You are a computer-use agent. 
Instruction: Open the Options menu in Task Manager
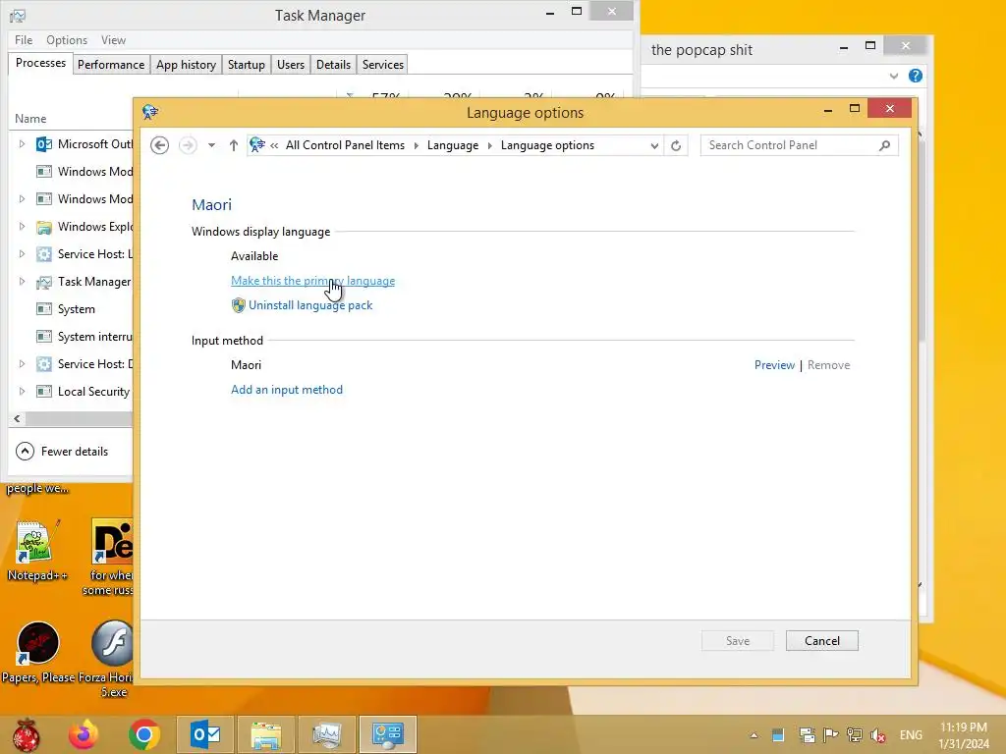[x=67, y=39]
